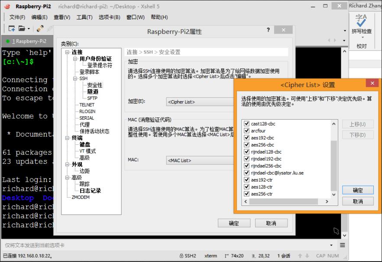Toggle the aes256-cbc checkbox
Screen dimensions: 382x262
pyautogui.click(x=246, y=145)
